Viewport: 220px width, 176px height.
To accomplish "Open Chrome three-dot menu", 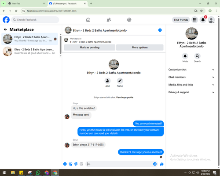I will coord(216,11).
